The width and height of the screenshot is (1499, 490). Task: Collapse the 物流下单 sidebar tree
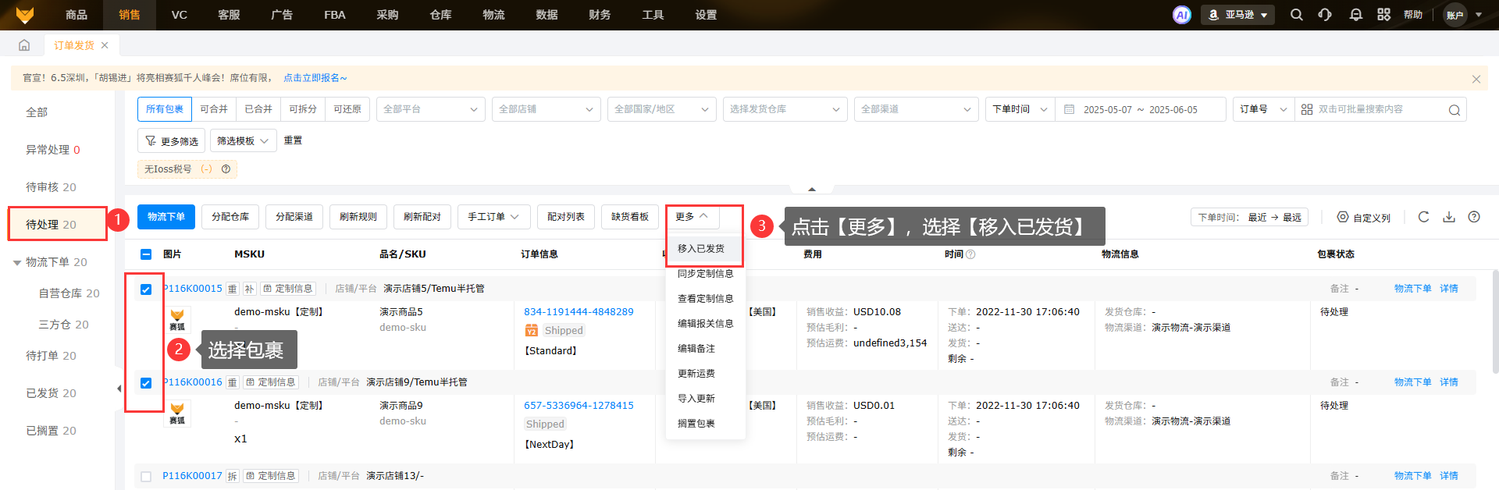tap(17, 263)
